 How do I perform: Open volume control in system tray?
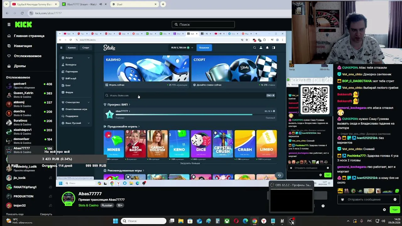[x=383, y=221]
